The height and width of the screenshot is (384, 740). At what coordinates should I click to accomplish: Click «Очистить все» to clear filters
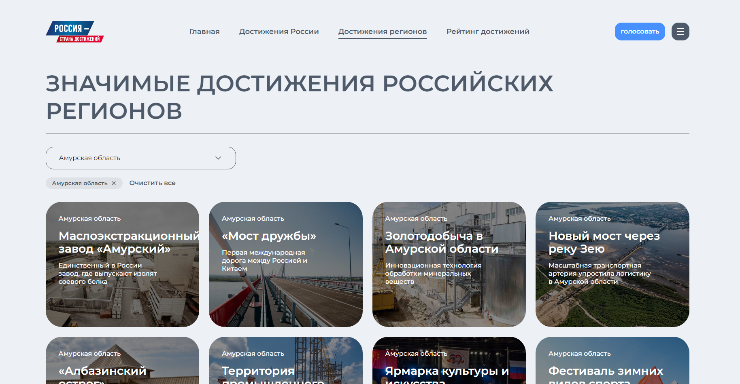(x=152, y=183)
